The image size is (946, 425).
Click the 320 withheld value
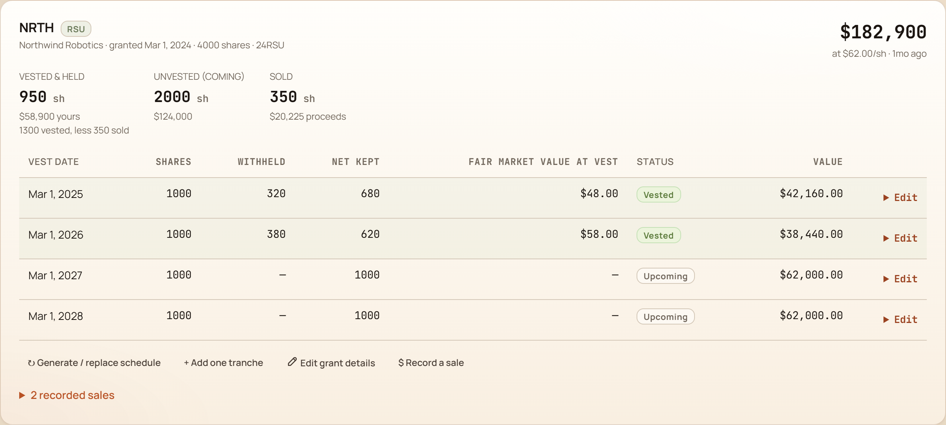click(276, 194)
